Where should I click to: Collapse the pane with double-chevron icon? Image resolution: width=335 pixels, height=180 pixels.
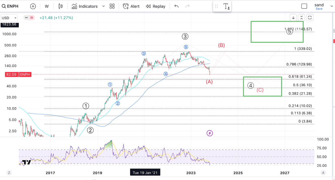coord(301,18)
